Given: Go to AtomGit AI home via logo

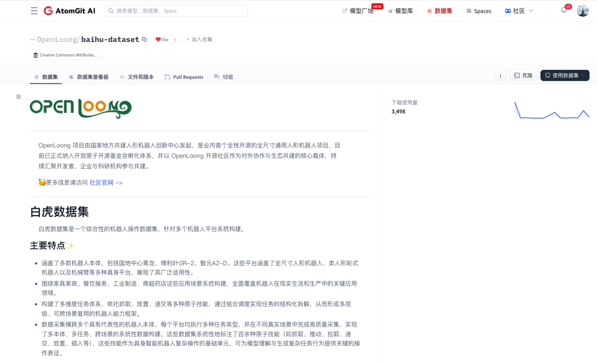Looking at the screenshot, I should click(x=69, y=10).
